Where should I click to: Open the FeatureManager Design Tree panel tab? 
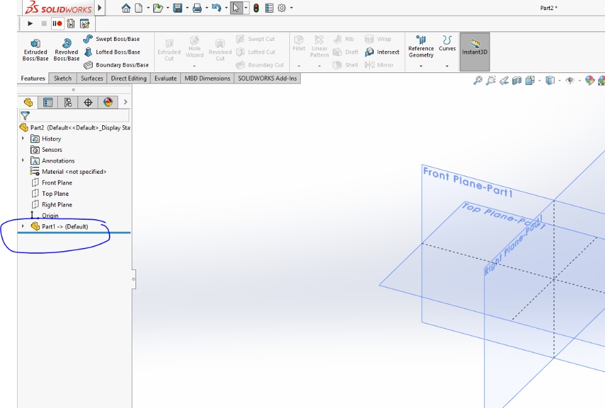[x=28, y=102]
